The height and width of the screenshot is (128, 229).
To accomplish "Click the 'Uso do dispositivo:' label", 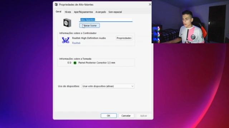I will click(69, 86).
